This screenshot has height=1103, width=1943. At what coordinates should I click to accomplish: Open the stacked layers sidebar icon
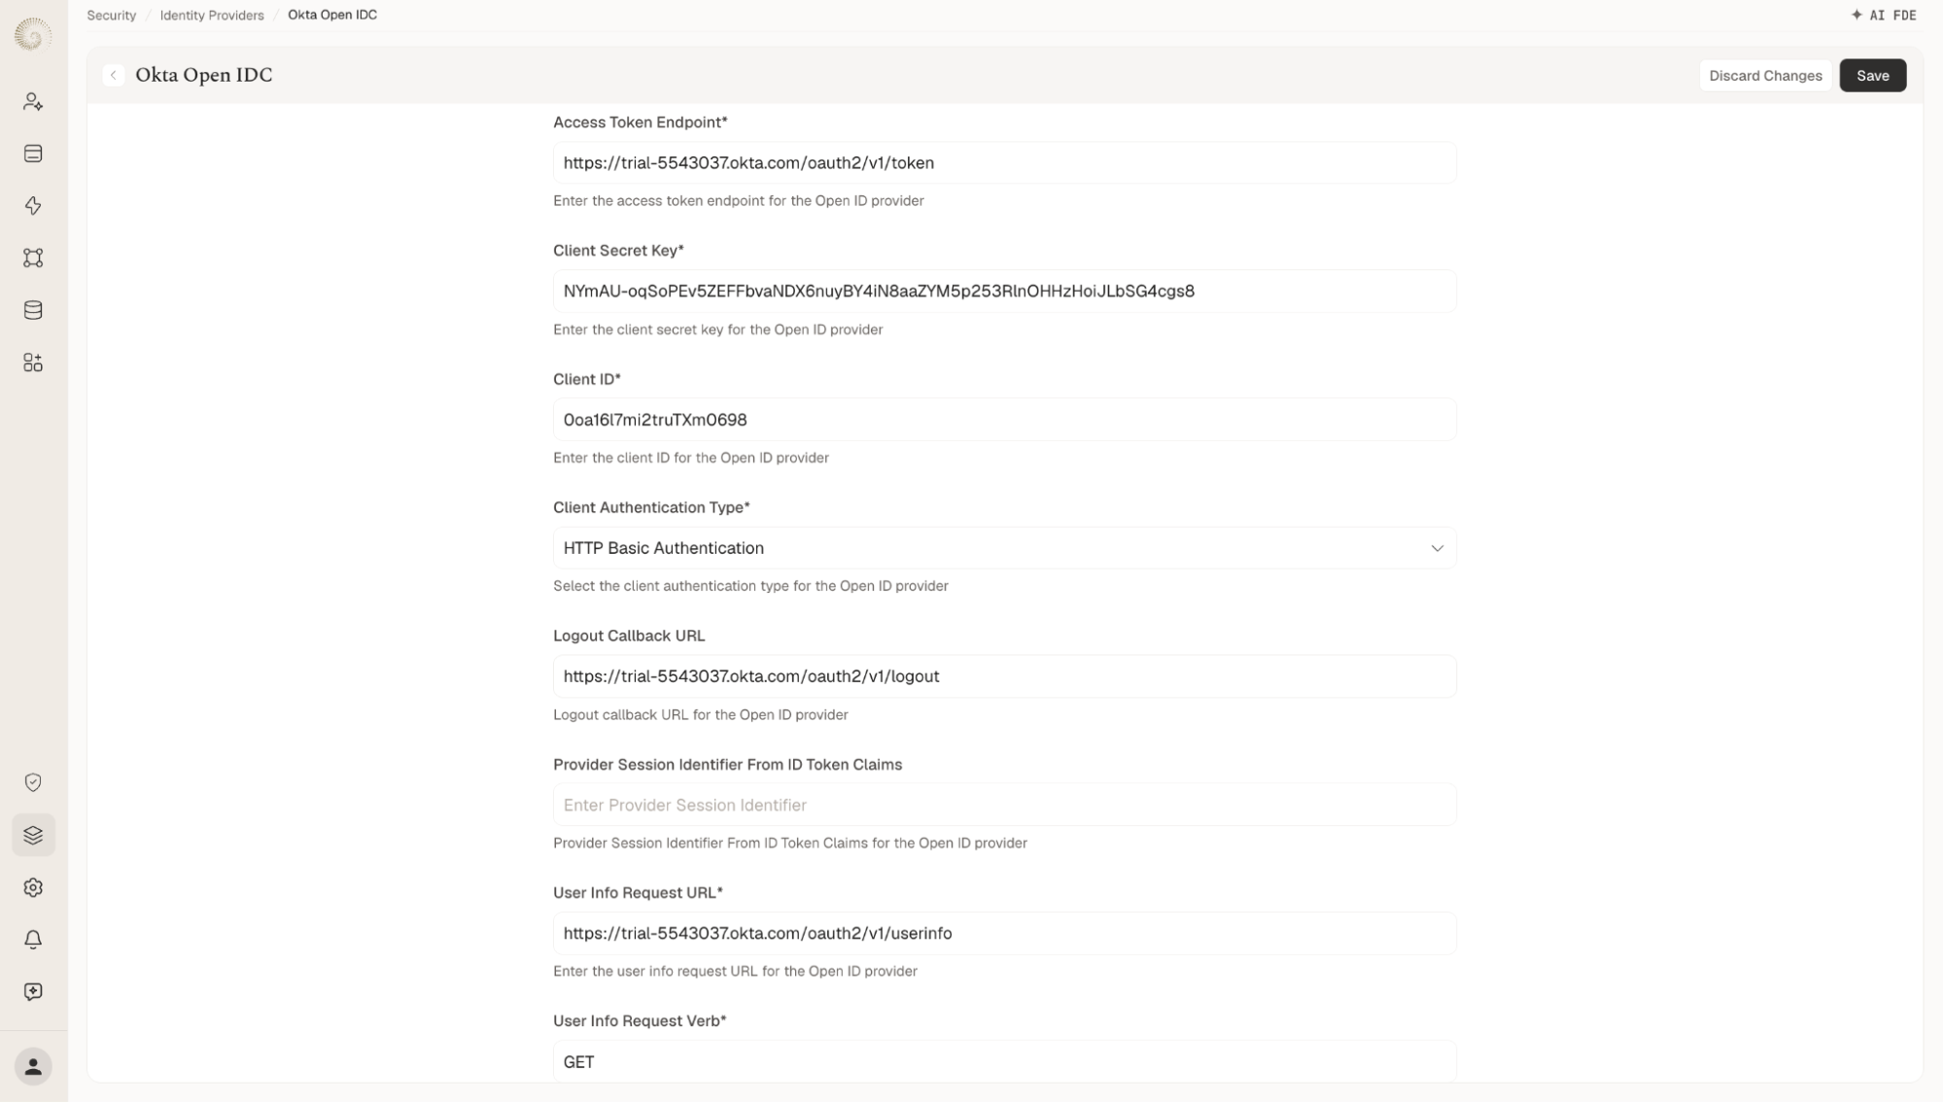point(33,835)
